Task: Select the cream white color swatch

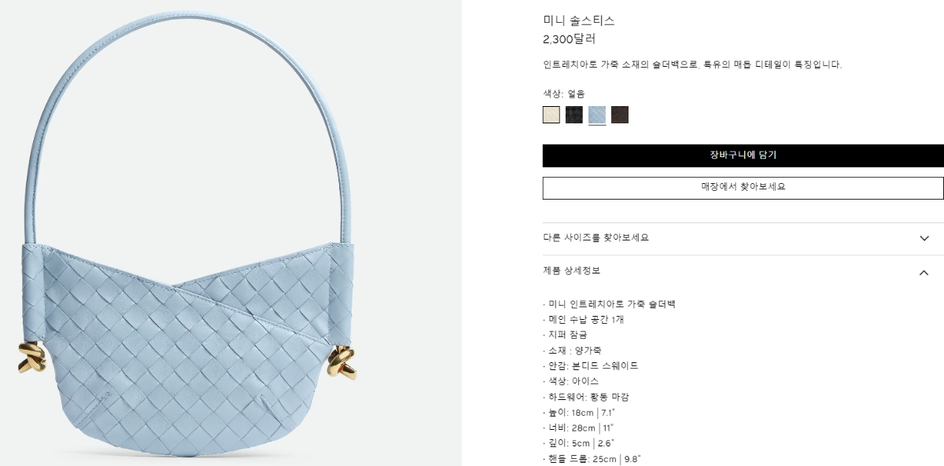Action: [551, 115]
